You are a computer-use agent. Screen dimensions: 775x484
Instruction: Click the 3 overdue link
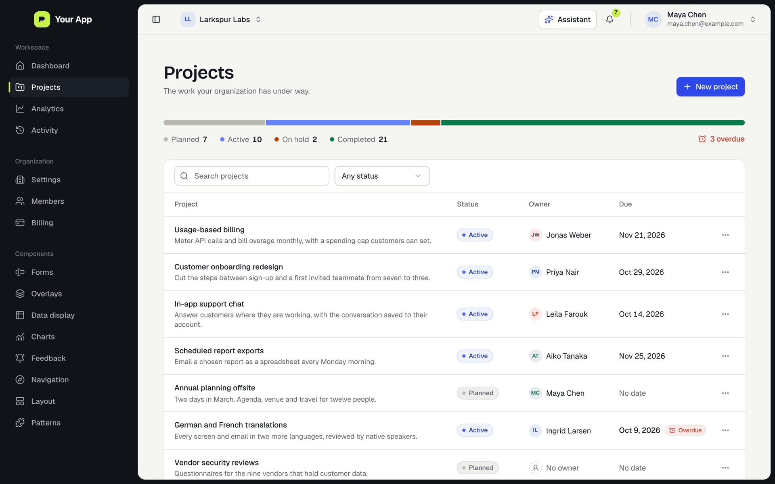tap(721, 139)
